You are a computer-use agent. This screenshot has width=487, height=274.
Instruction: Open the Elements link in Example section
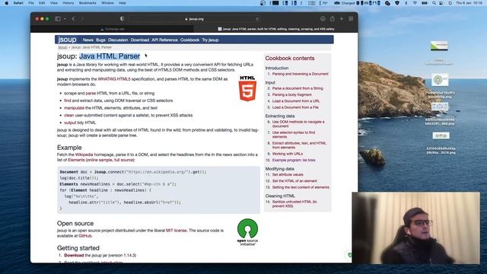(76, 160)
